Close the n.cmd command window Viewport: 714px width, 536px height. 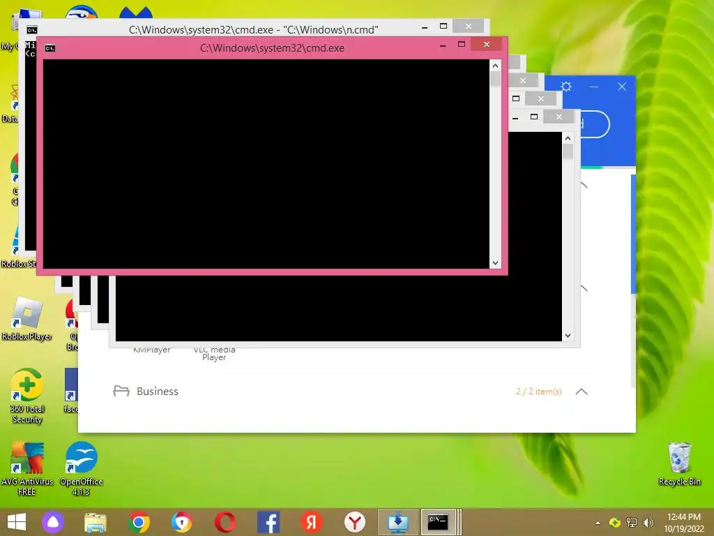(x=468, y=27)
